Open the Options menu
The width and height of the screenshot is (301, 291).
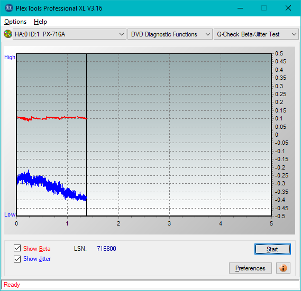point(15,22)
